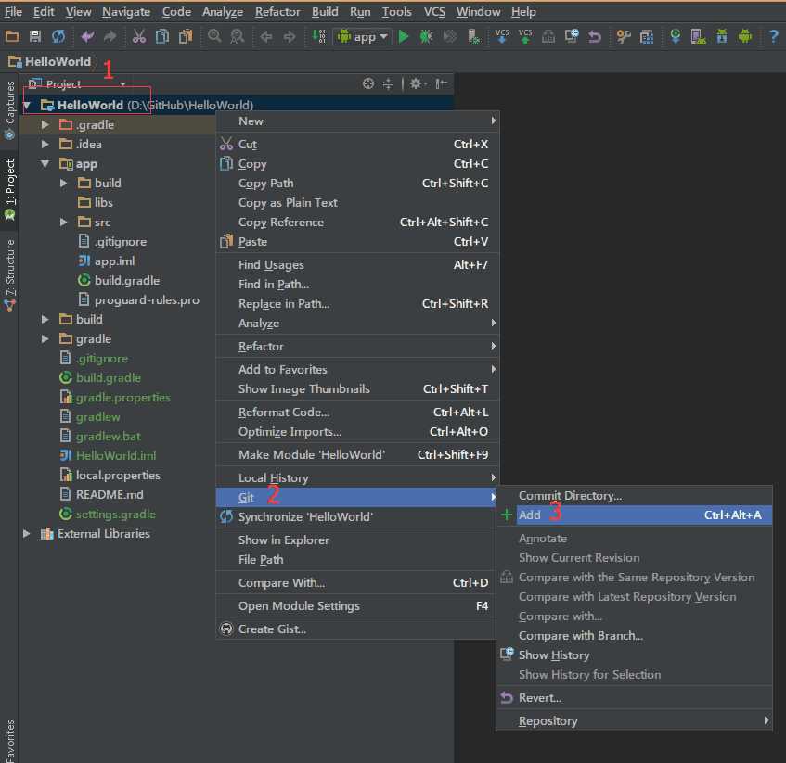Click HelloWorld breadcrumb in navigation bar
The height and width of the screenshot is (763, 786).
(x=51, y=61)
